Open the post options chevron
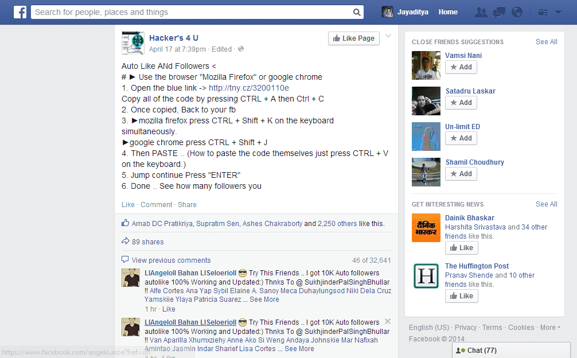This screenshot has height=358, width=577. pos(388,36)
